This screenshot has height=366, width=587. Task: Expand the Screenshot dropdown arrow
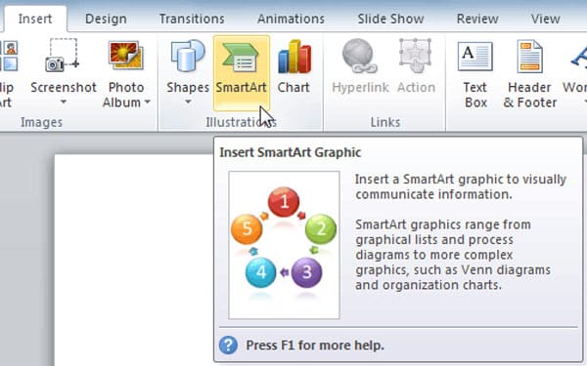(x=64, y=102)
